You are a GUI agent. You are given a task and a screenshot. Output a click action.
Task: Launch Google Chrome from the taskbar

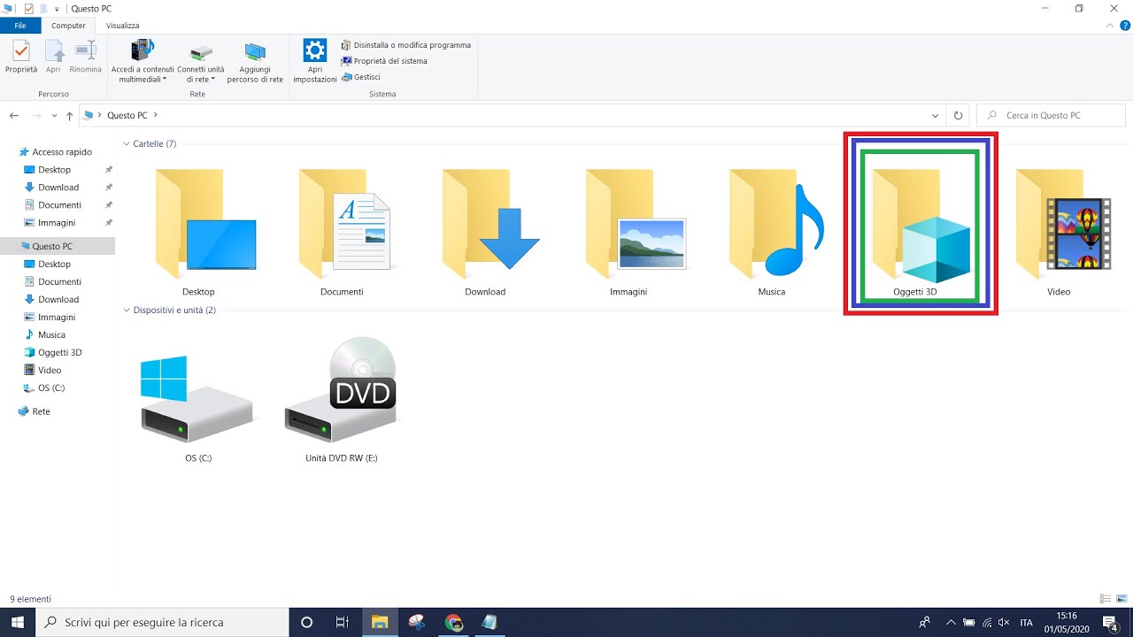454,622
